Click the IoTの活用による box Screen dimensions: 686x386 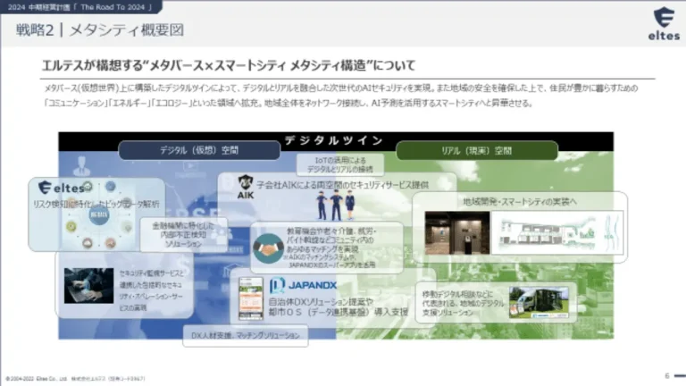(x=340, y=164)
